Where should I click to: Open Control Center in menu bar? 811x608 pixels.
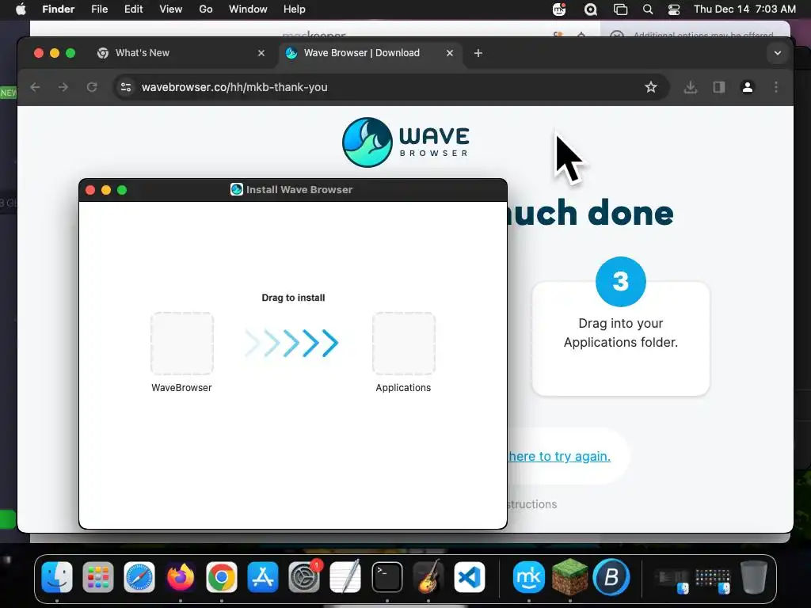coord(673,9)
